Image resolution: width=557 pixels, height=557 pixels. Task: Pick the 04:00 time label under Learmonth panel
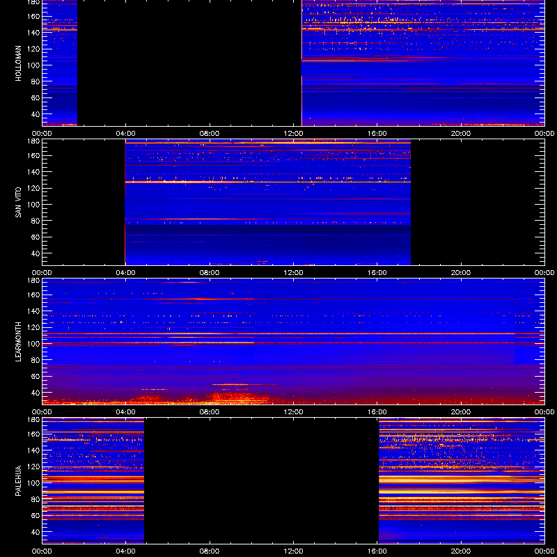tap(126, 412)
